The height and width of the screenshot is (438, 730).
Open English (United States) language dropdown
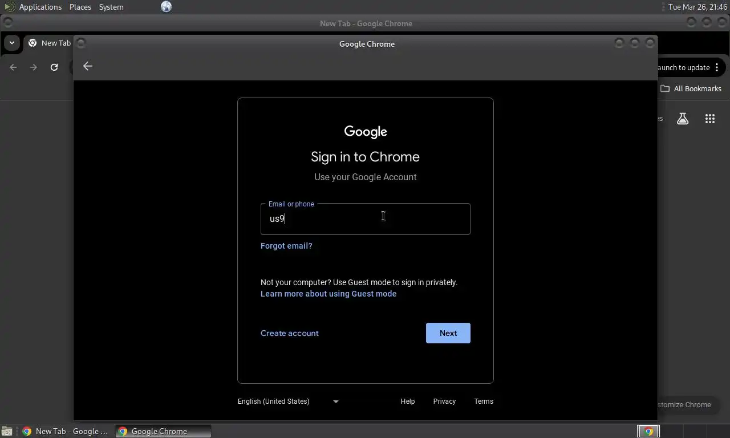pos(289,401)
